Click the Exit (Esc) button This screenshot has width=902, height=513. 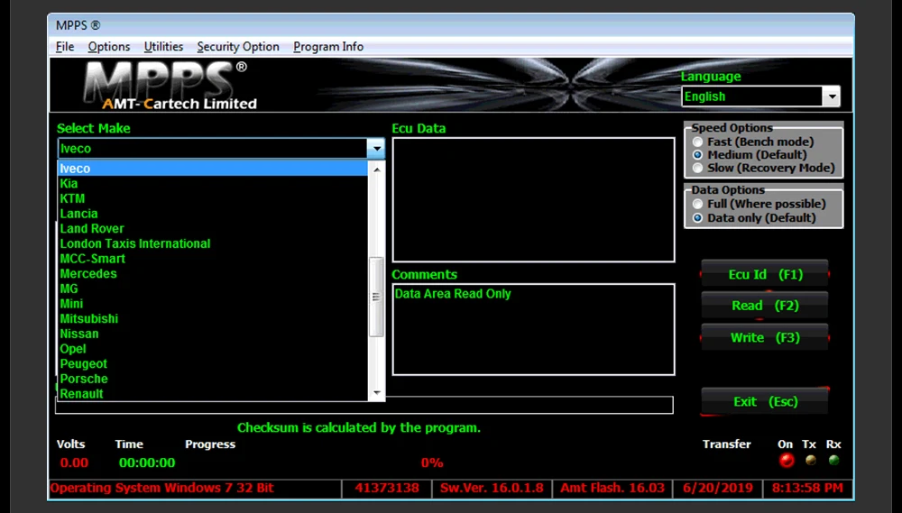765,401
